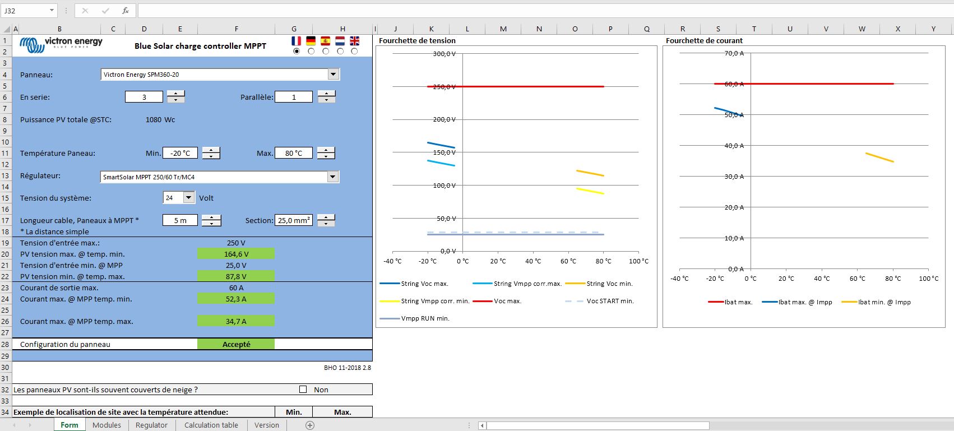This screenshot has height=431, width=954.
Task: Select the radio button under UK flag
Action: click(354, 51)
